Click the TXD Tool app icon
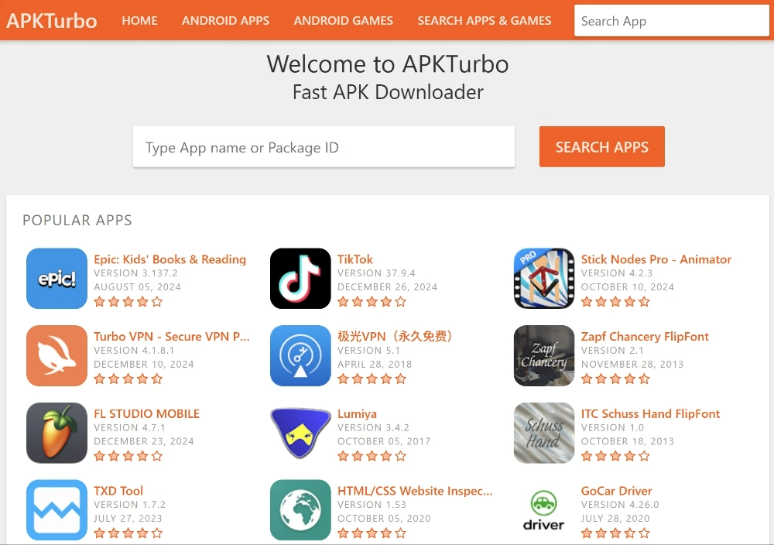The width and height of the screenshot is (774, 545). tap(57, 509)
